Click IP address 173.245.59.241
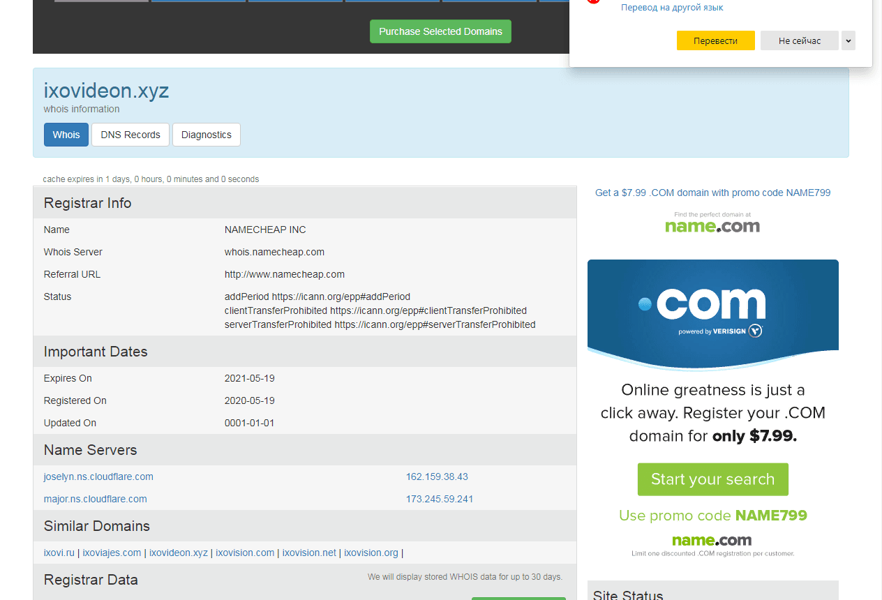Screen dimensions: 882x600 point(440,499)
